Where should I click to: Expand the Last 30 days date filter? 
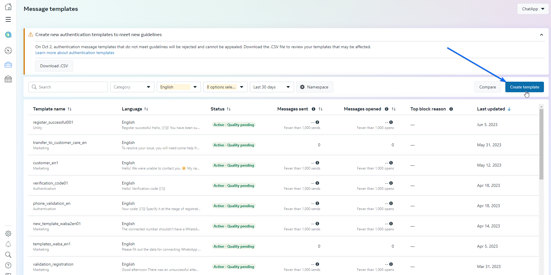(271, 87)
